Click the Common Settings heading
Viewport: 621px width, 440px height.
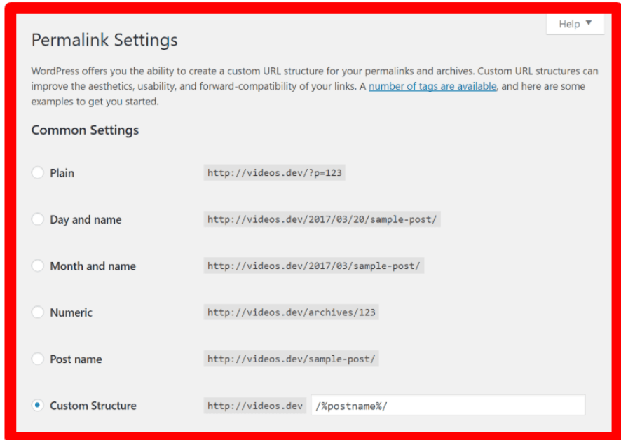85,130
